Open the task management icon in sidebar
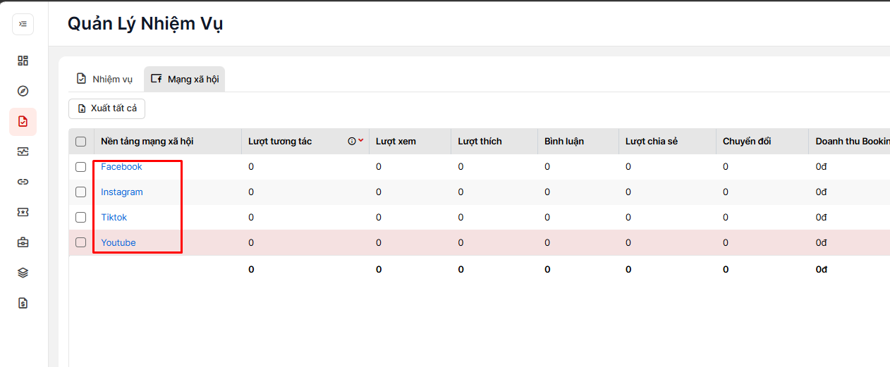 click(23, 121)
